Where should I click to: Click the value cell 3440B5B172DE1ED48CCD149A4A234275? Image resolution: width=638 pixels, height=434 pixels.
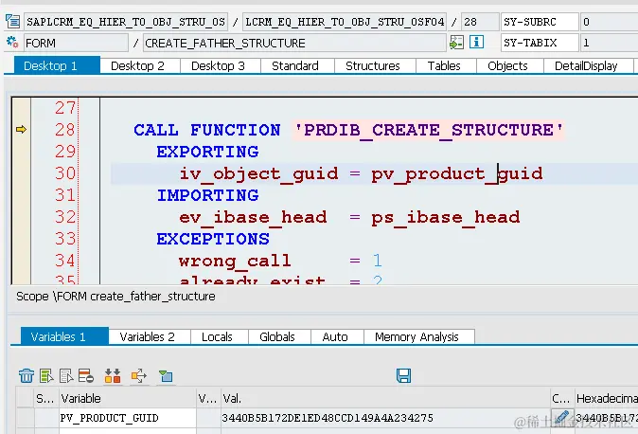(x=385, y=418)
